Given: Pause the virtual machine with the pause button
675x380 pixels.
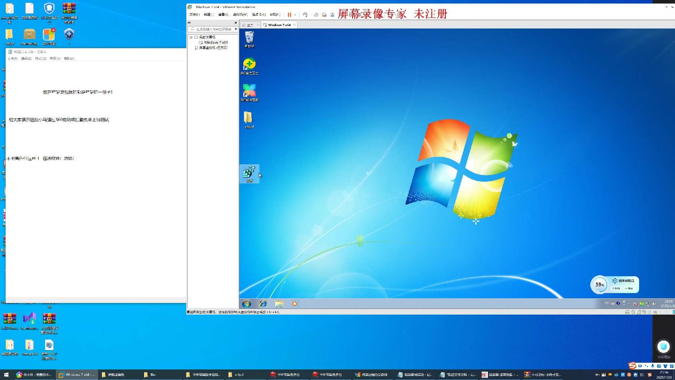Looking at the screenshot, I should click(289, 15).
